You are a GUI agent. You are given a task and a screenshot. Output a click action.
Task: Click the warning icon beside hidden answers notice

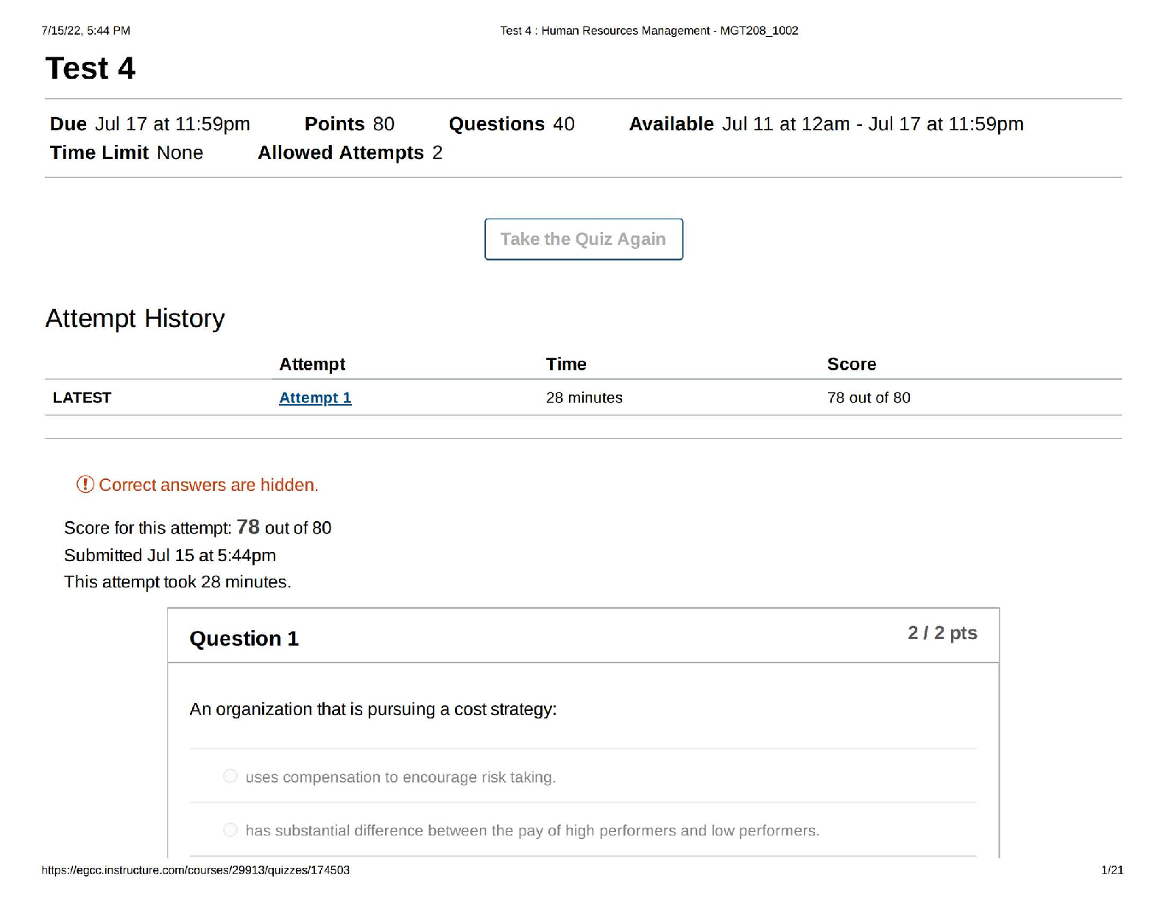[85, 484]
